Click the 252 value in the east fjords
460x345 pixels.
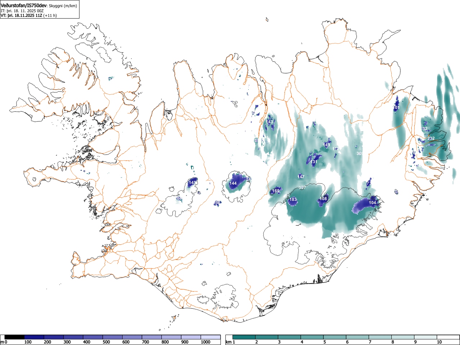(x=424, y=129)
